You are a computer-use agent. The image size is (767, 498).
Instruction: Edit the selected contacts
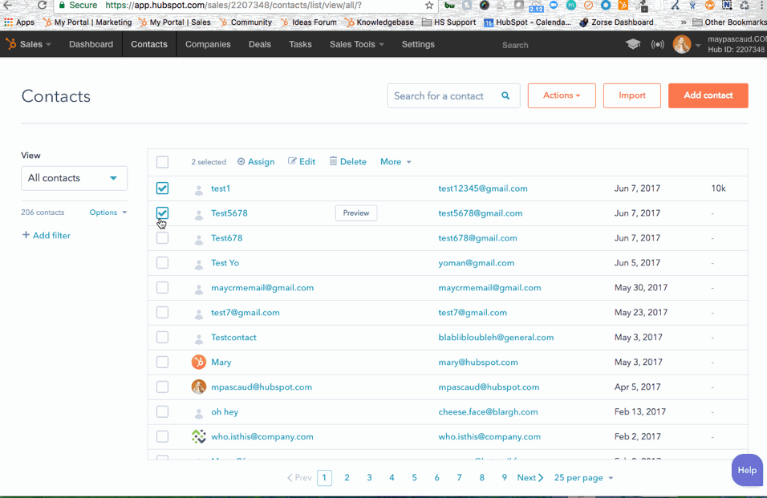302,162
